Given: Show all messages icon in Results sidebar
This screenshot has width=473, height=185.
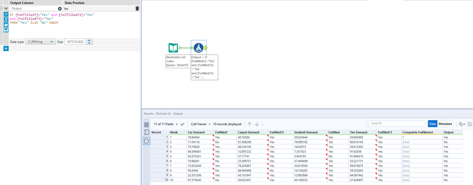Looking at the screenshot, I should pyautogui.click(x=147, y=125).
